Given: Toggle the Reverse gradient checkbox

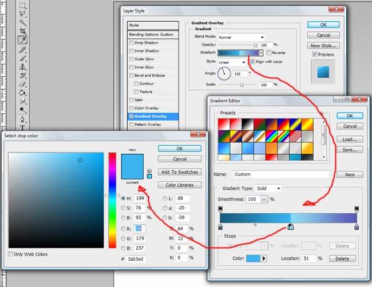Looking at the screenshot, I should 267,53.
